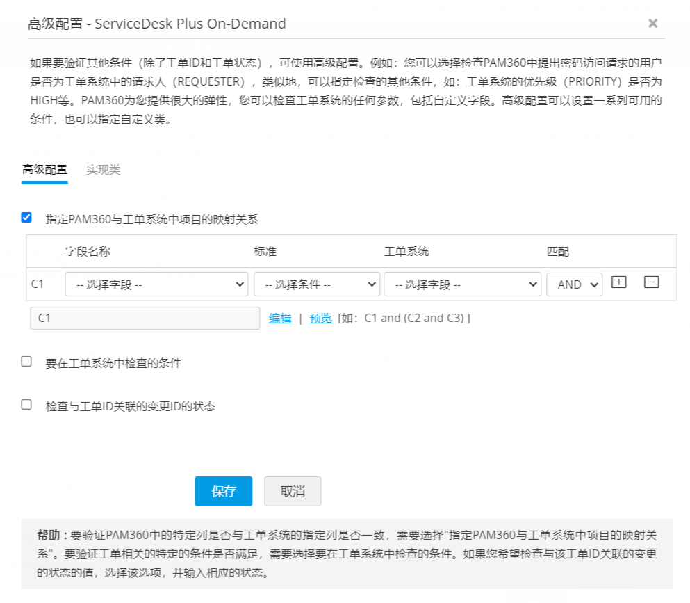Click the 标准 column header
This screenshot has width=690, height=603.
(x=265, y=252)
